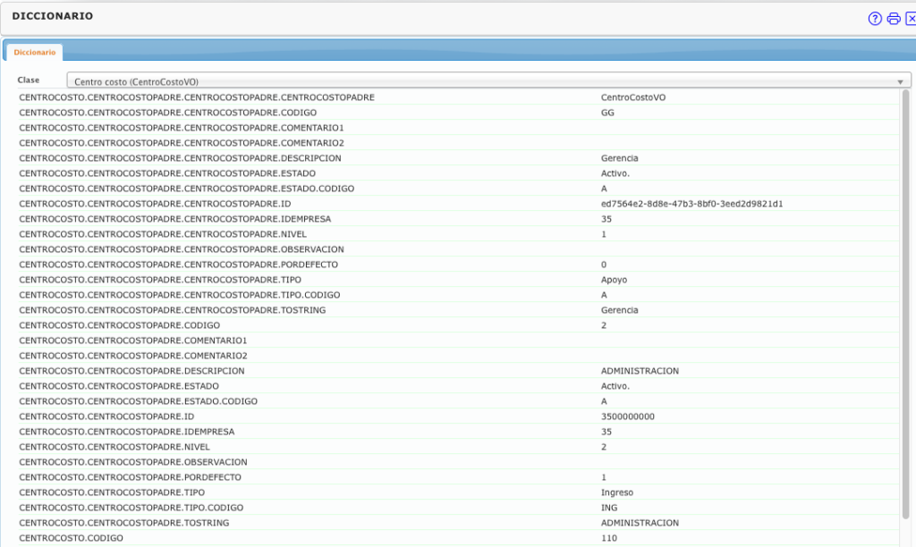
Task: Click the 3500000000 ID value
Action: (x=628, y=417)
